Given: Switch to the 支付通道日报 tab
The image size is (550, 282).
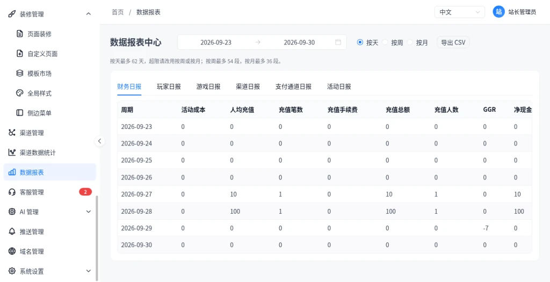Looking at the screenshot, I should click(x=294, y=86).
